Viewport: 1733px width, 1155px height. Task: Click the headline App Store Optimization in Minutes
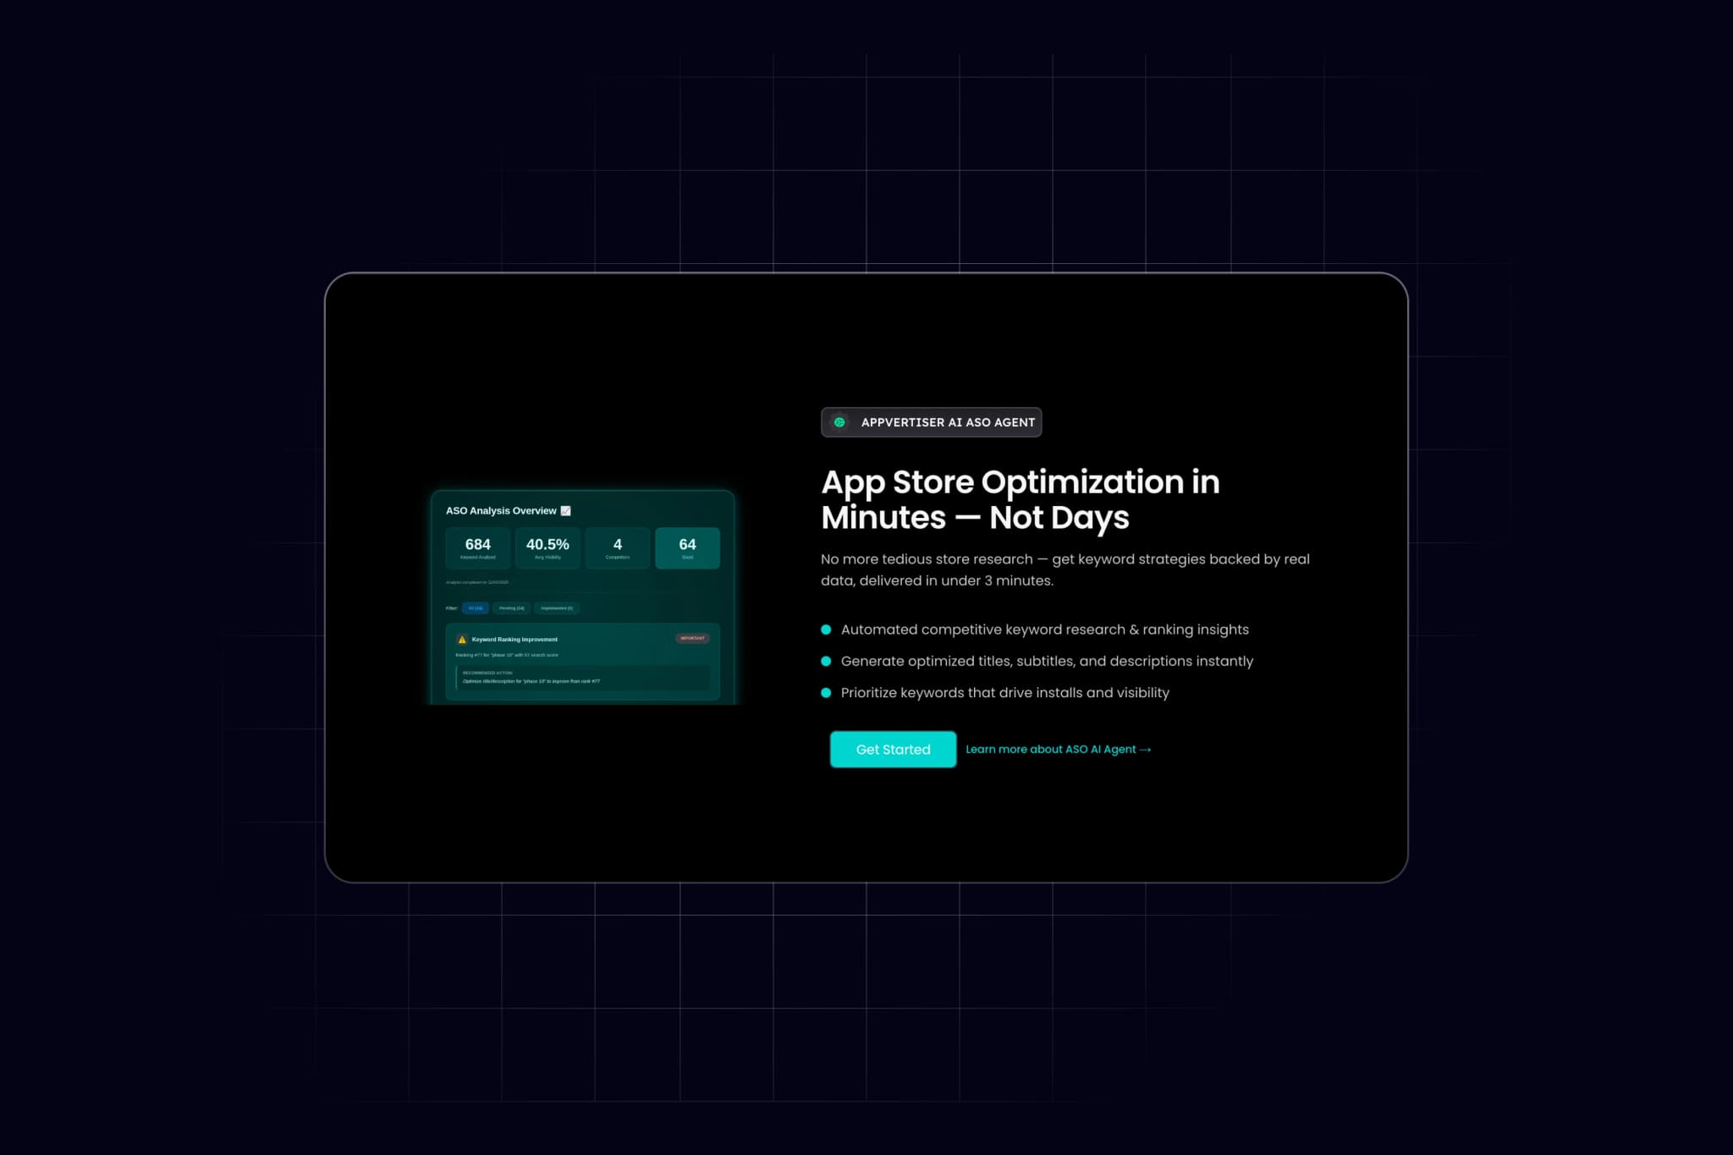[x=1021, y=499]
